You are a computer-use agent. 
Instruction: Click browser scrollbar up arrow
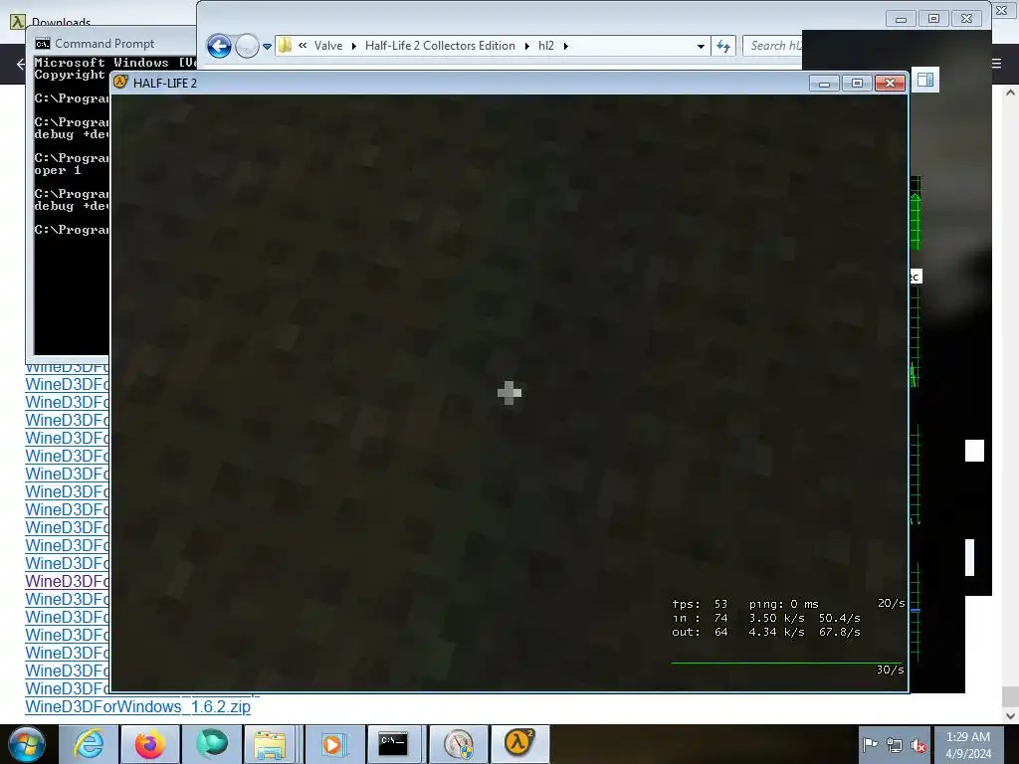coord(1010,93)
